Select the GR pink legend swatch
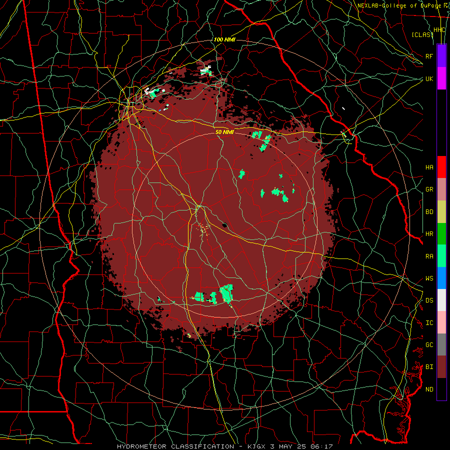Screen dimensions: 450x450 coord(441,189)
